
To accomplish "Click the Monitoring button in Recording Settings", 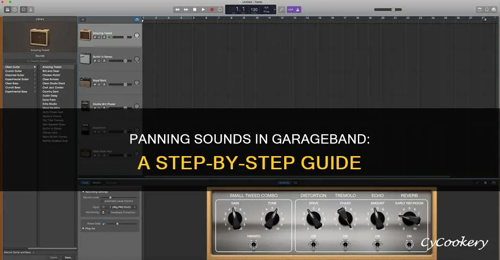I will pos(104,212).
